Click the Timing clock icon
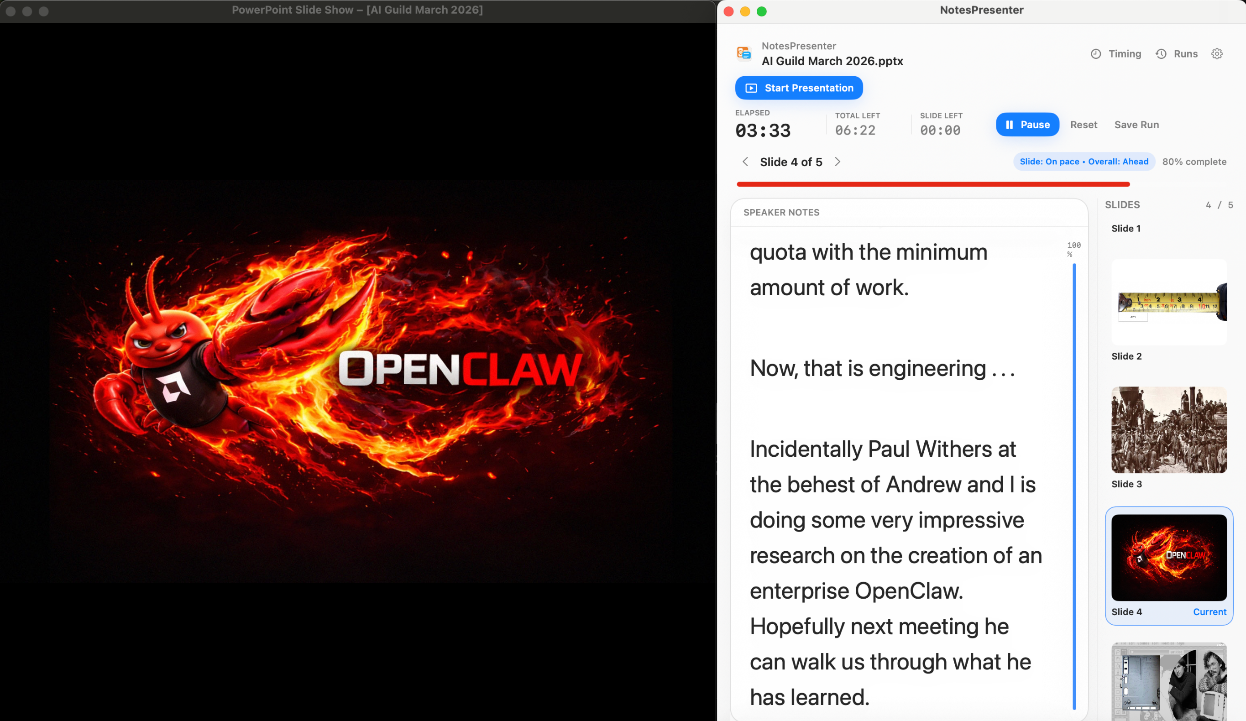The height and width of the screenshot is (721, 1246). pos(1096,54)
